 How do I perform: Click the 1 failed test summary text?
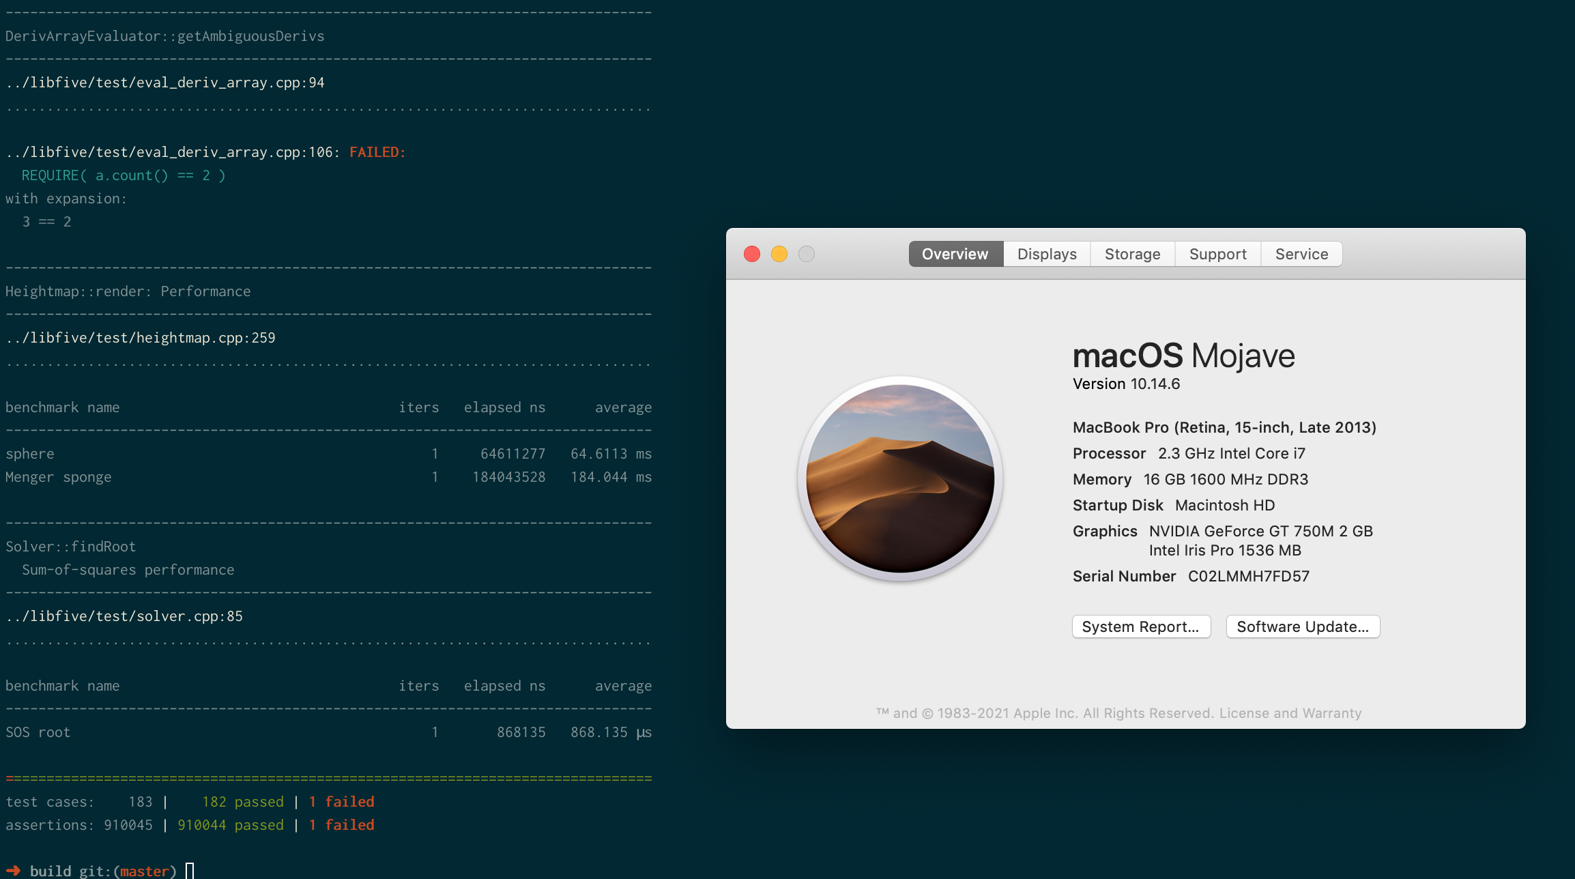(x=341, y=801)
